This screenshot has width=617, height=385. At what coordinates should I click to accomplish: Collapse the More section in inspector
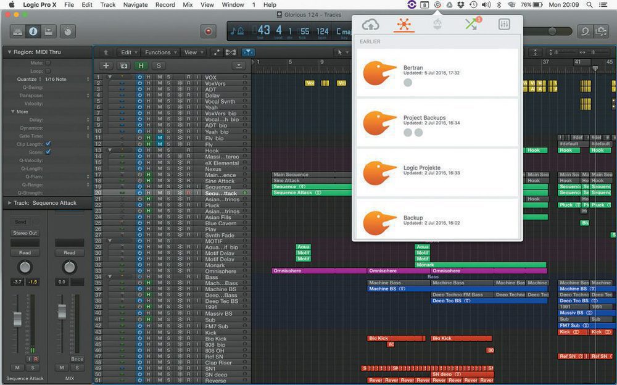(12, 112)
